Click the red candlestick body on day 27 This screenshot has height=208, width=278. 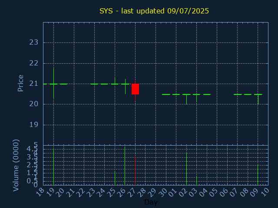pos(135,89)
